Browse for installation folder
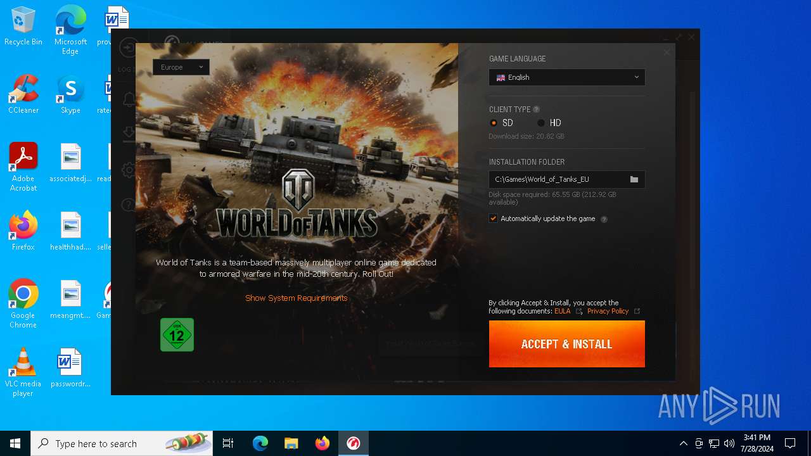 [634, 179]
